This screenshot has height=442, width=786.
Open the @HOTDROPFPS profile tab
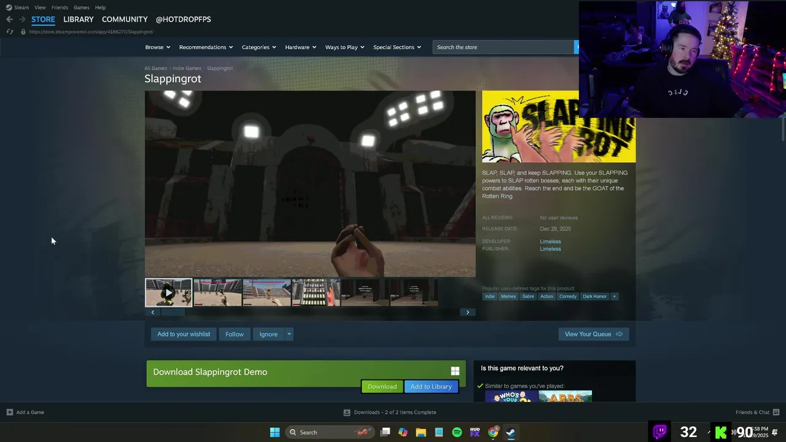(x=183, y=19)
